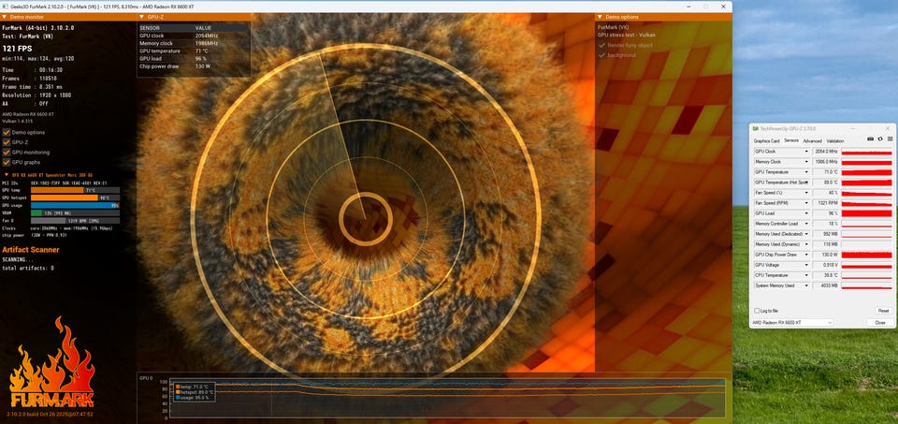
Task: Toggle Render furry object option
Action: click(601, 45)
